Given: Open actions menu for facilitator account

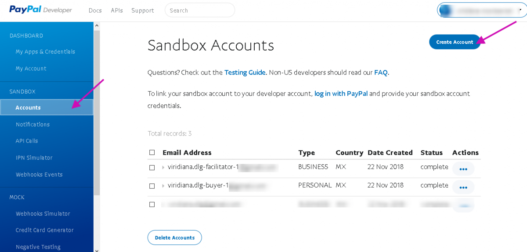Looking at the screenshot, I should (463, 169).
